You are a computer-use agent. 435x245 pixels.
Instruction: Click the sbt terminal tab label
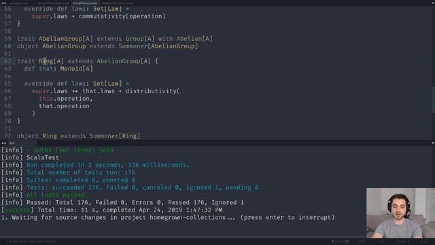click(12, 143)
